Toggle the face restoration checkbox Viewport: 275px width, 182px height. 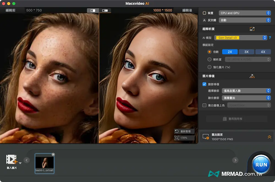pyautogui.click(x=204, y=84)
